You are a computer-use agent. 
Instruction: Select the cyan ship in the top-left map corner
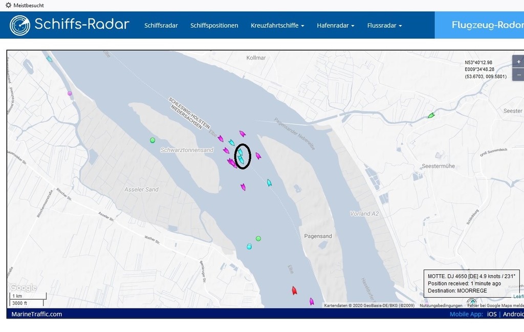coord(50,59)
